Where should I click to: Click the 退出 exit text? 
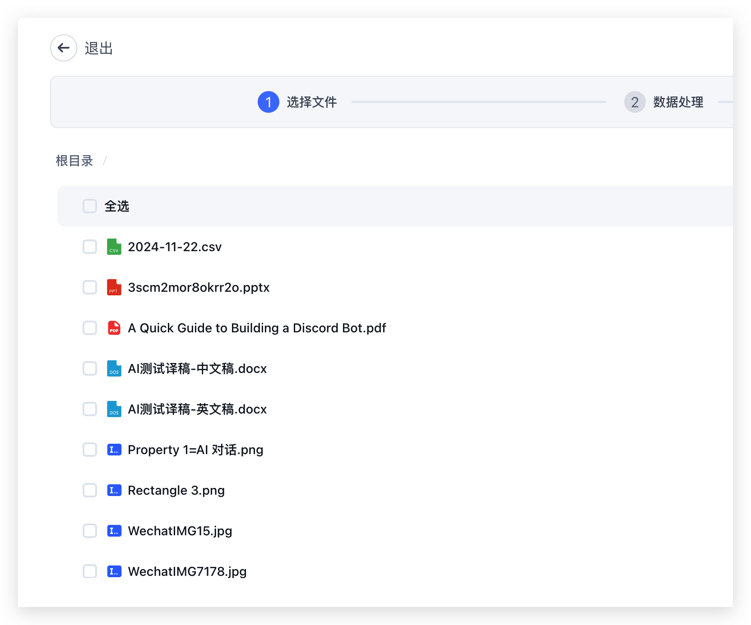point(99,48)
